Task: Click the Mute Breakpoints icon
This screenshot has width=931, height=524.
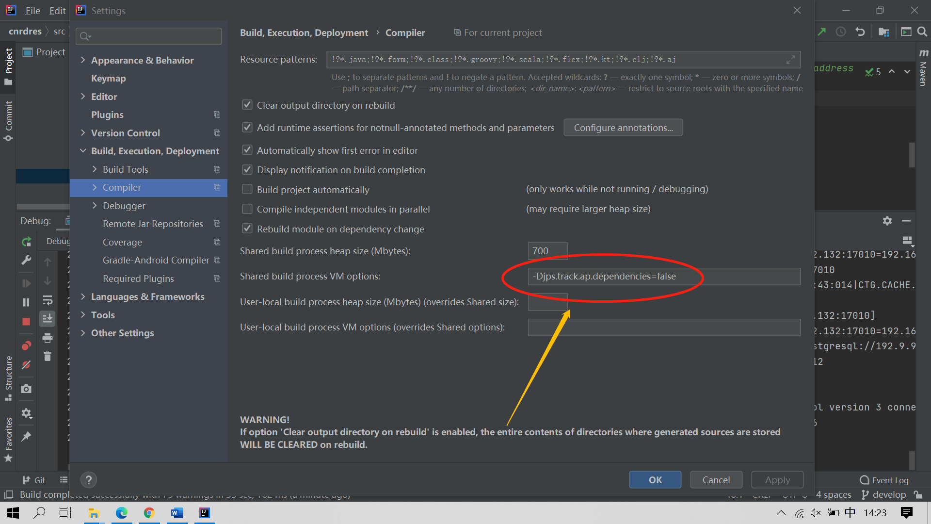Action: click(26, 365)
